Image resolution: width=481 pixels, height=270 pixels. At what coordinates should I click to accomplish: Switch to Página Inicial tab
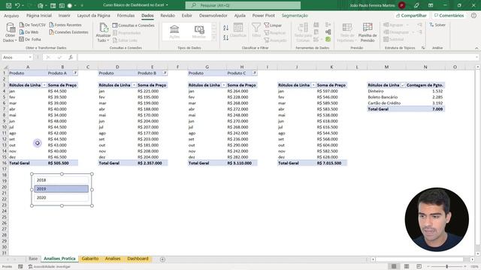[39, 15]
